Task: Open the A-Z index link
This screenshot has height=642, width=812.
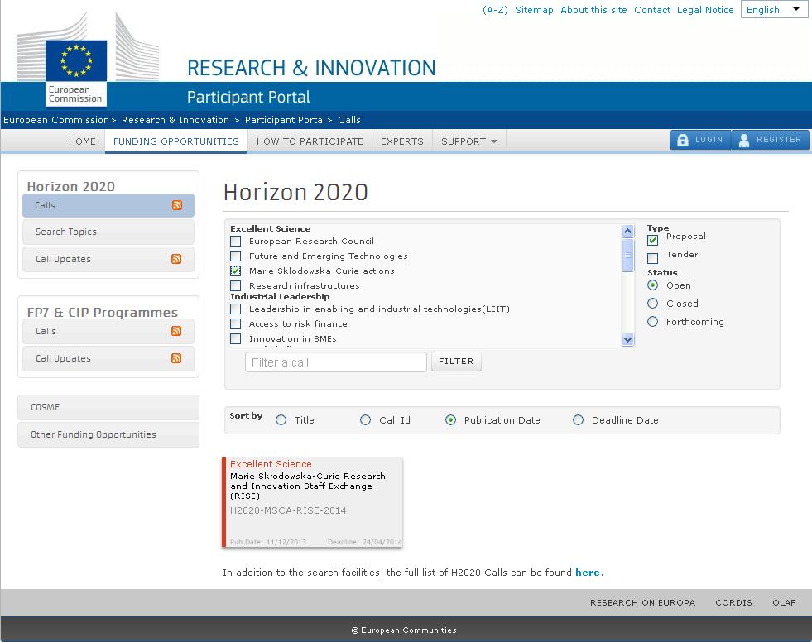Action: coord(495,10)
